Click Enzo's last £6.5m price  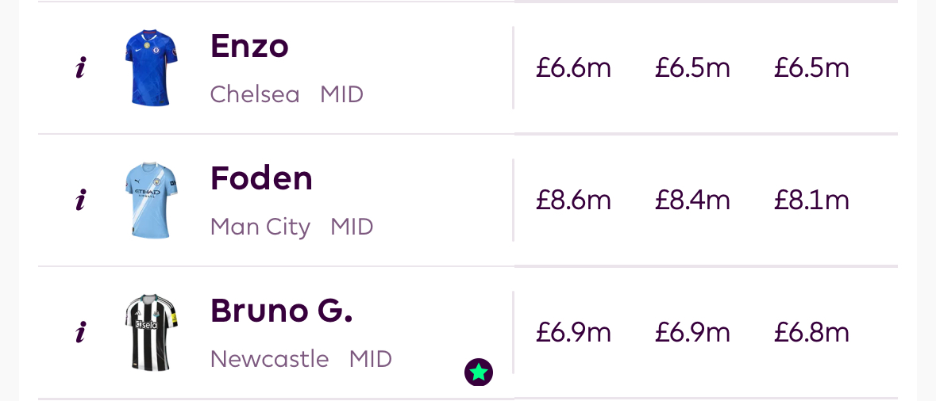[x=811, y=68]
